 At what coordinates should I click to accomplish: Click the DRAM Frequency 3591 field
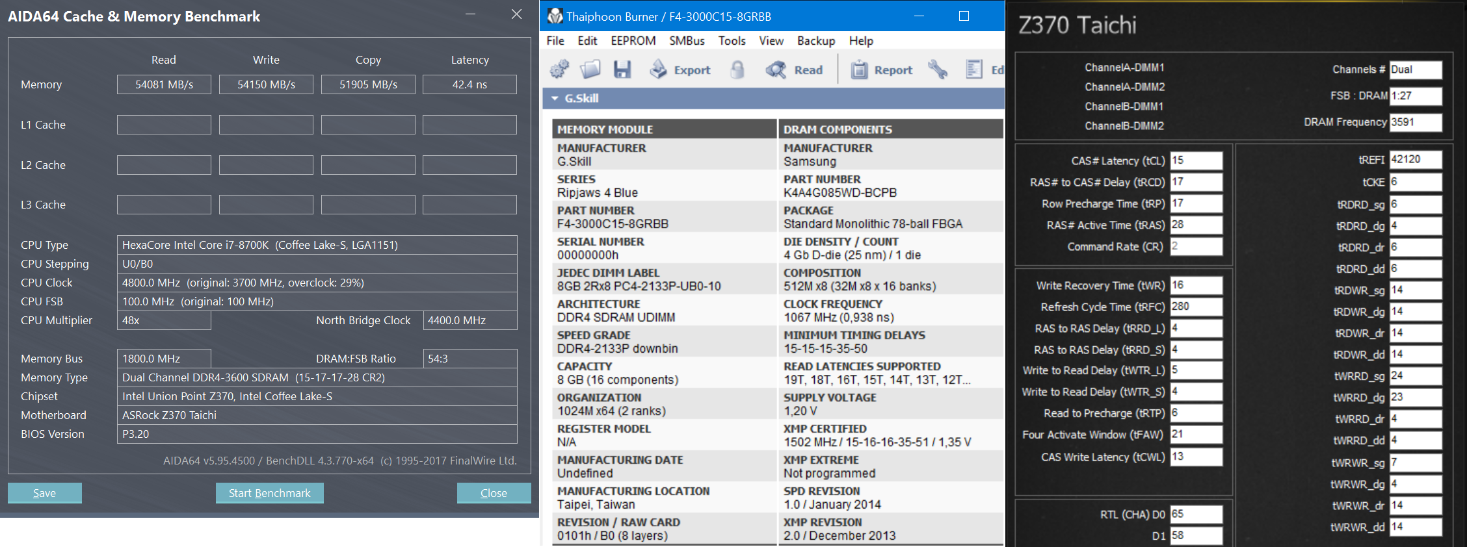pyautogui.click(x=1416, y=122)
